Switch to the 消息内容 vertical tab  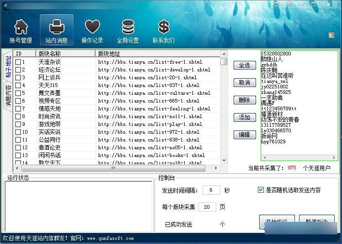[8, 97]
